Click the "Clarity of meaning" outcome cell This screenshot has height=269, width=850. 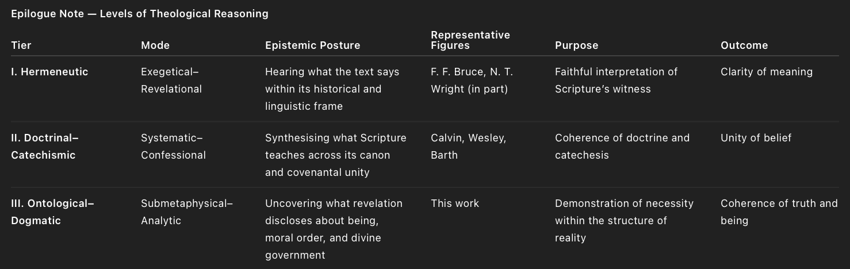point(766,72)
